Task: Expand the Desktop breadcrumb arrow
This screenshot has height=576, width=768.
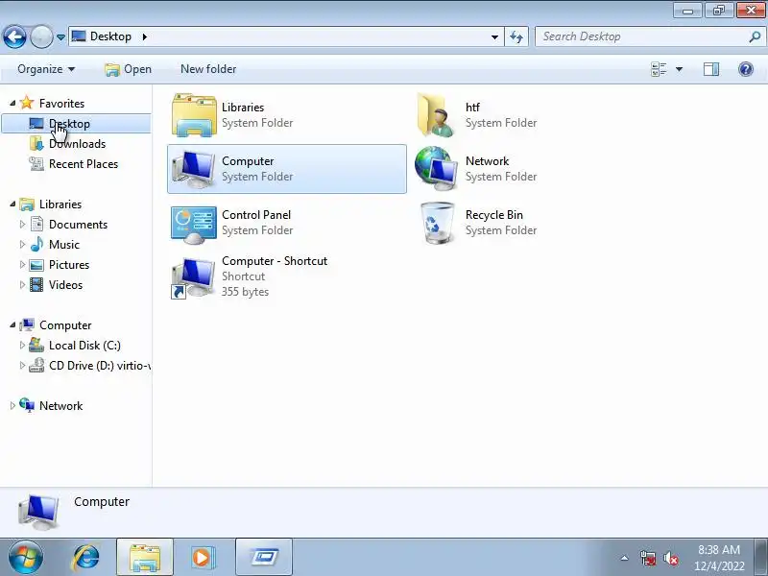Action: coord(145,36)
